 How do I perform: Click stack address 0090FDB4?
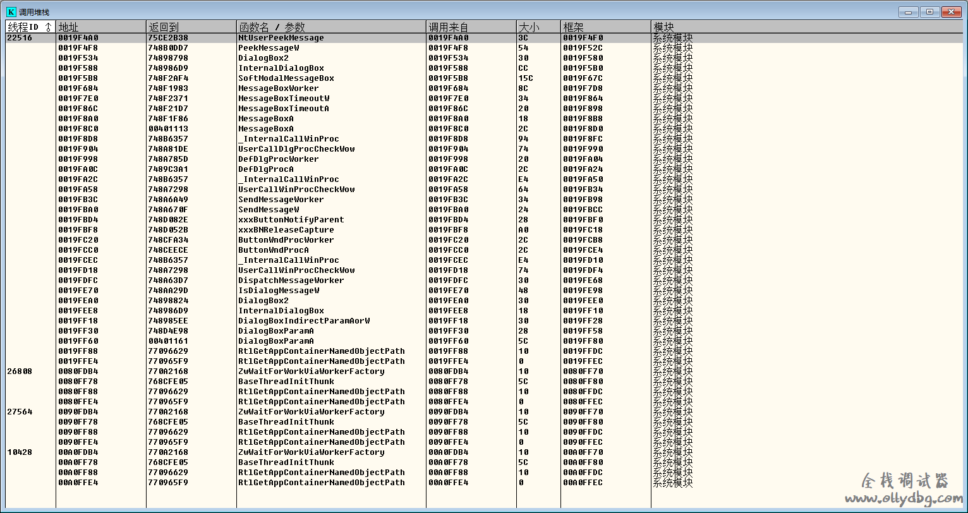click(x=78, y=412)
